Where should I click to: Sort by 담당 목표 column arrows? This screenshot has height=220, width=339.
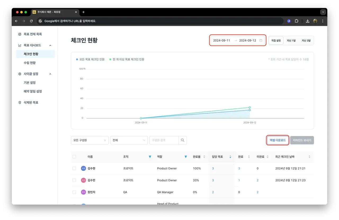[x=230, y=157]
